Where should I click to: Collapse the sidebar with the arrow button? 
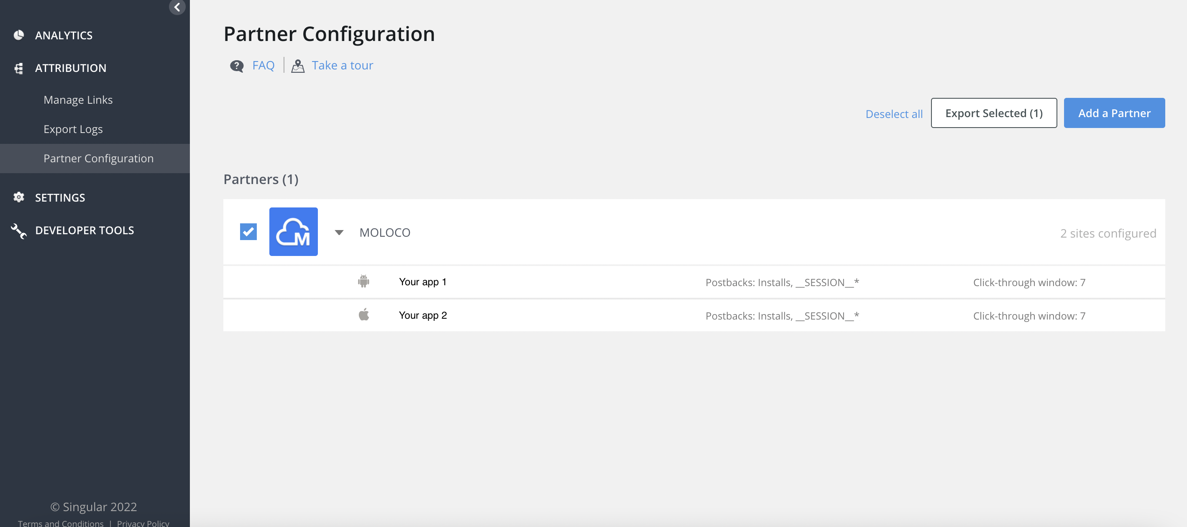[x=177, y=8]
